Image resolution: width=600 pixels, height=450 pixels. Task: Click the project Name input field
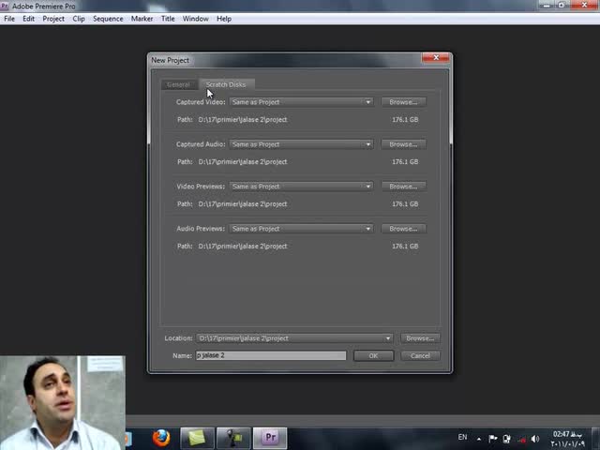(271, 355)
